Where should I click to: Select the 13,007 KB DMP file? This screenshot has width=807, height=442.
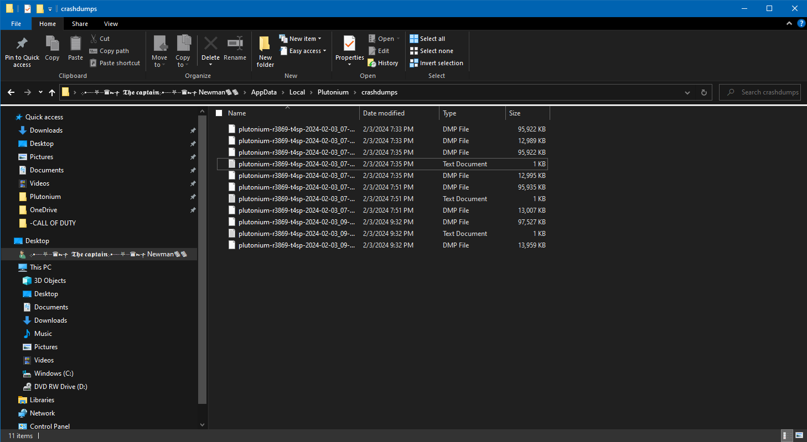click(382, 211)
